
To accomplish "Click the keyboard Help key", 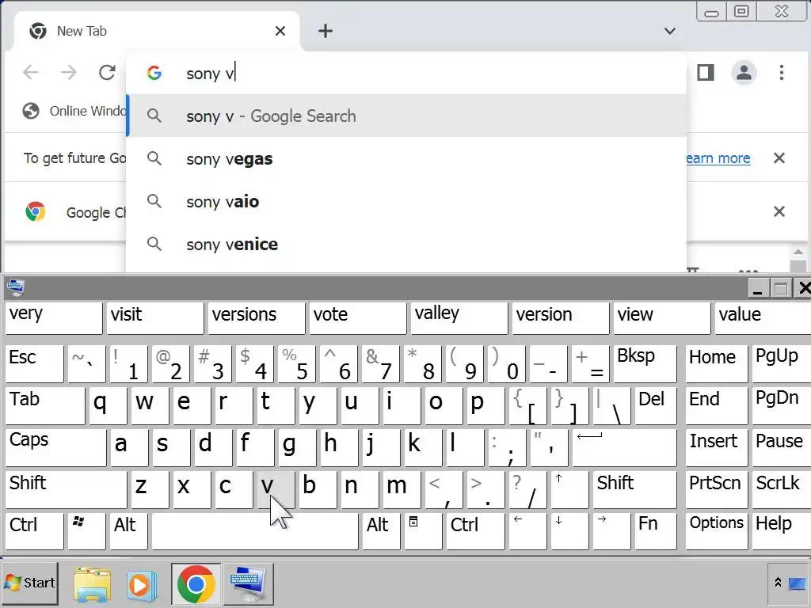I will pyautogui.click(x=781, y=531).
